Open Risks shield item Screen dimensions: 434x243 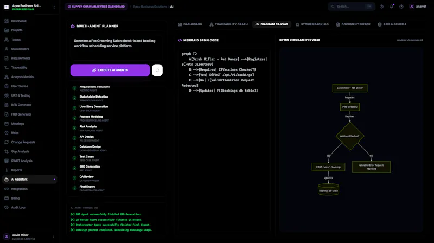coord(29,133)
